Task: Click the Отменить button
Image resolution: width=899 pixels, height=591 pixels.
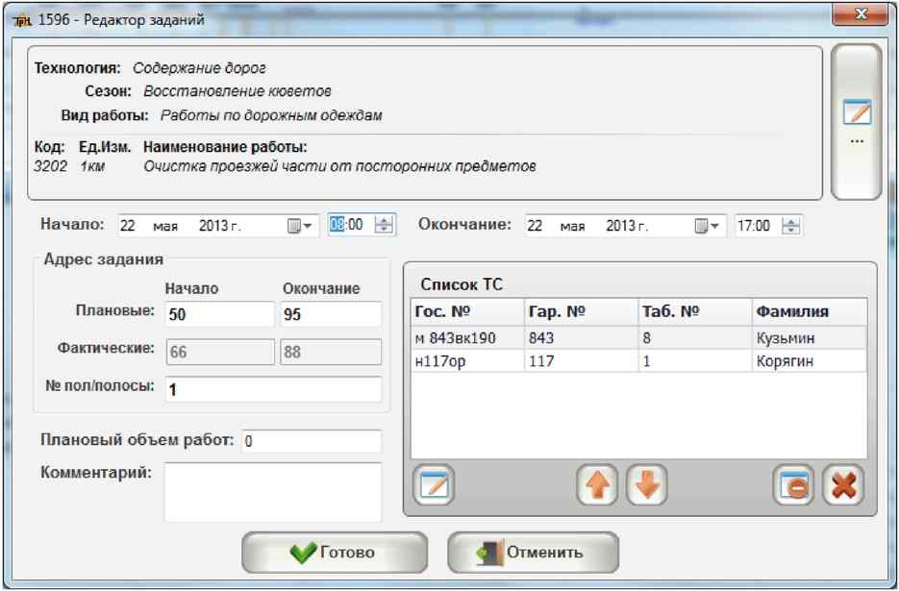Action: (533, 553)
